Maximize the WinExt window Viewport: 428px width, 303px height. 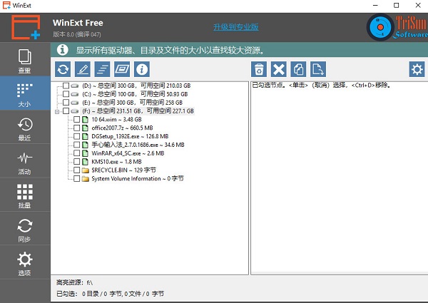[x=397, y=6]
